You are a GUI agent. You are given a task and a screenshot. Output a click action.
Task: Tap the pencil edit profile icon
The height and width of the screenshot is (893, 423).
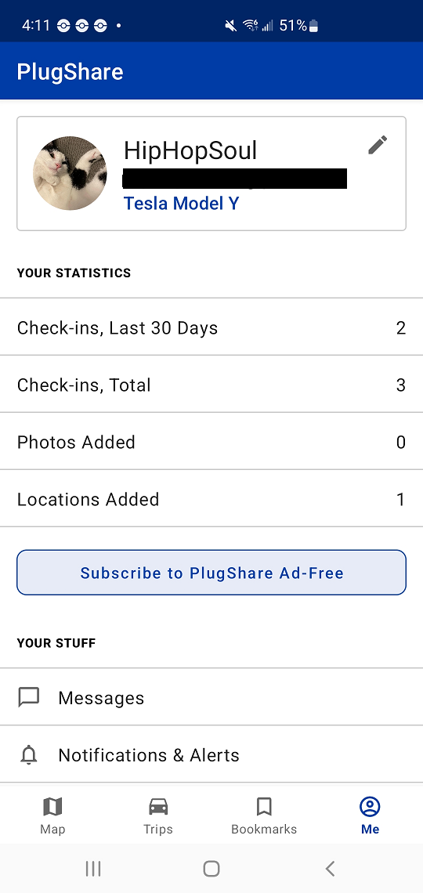(378, 145)
